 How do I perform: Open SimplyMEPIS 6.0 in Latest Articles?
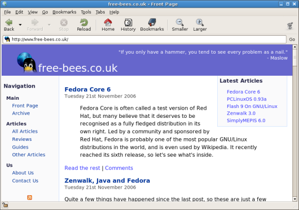pos(246,121)
